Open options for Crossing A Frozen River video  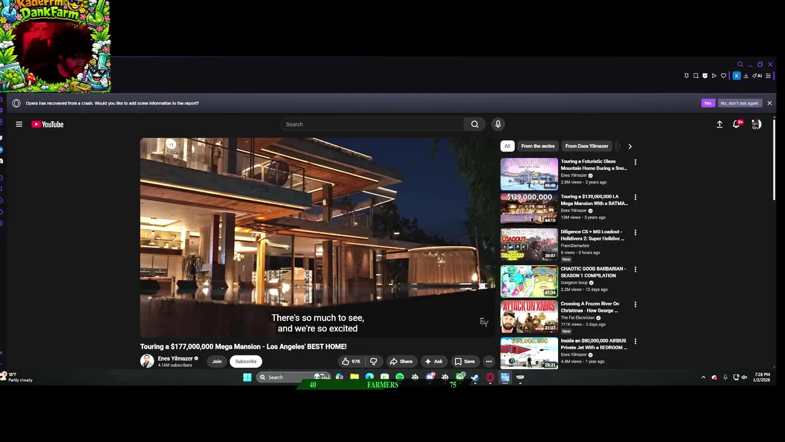pyautogui.click(x=635, y=304)
